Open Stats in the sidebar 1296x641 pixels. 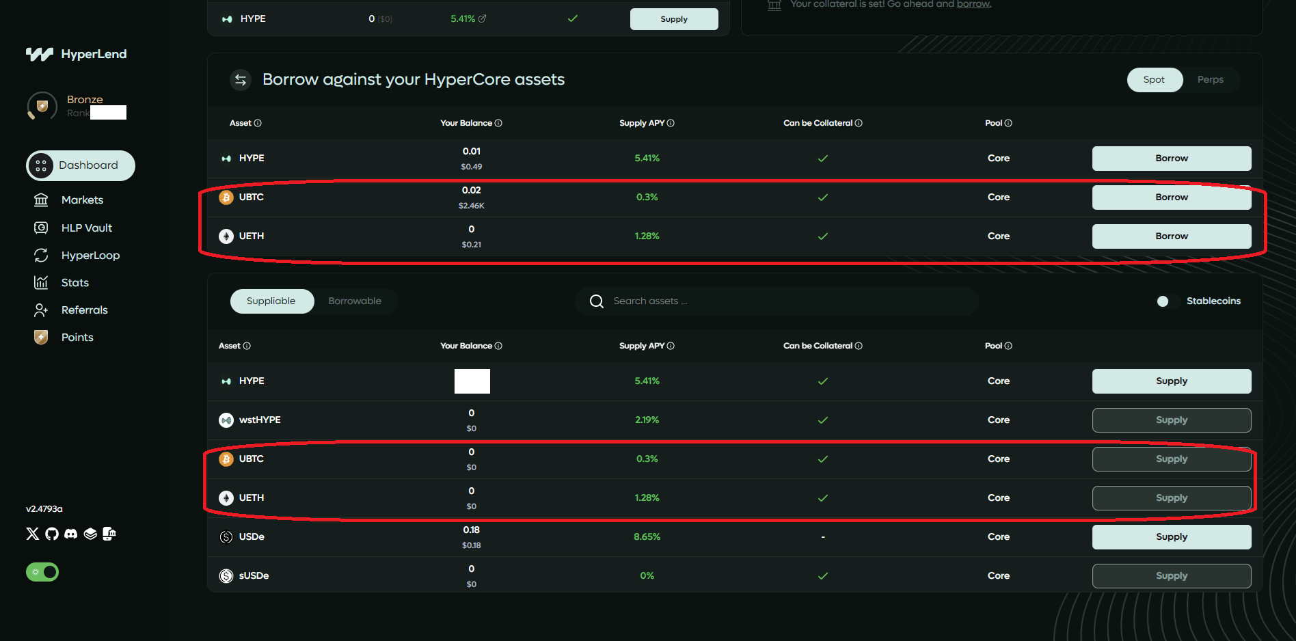point(62,282)
